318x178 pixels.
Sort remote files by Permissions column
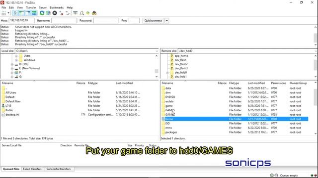point(278,83)
